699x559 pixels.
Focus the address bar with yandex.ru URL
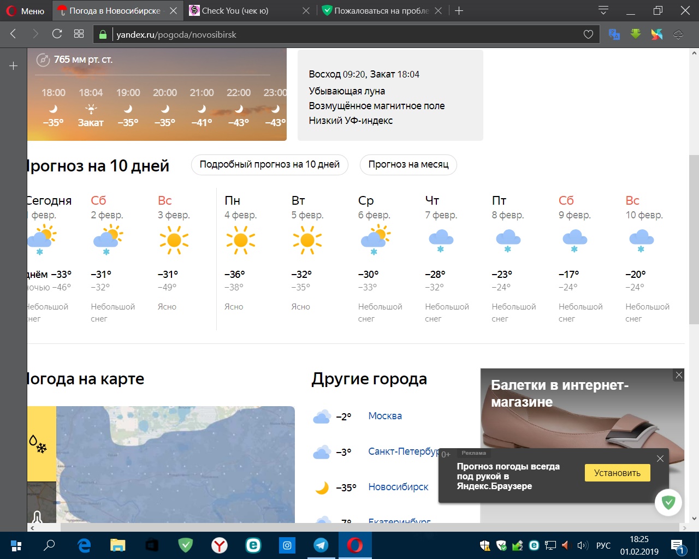point(347,34)
